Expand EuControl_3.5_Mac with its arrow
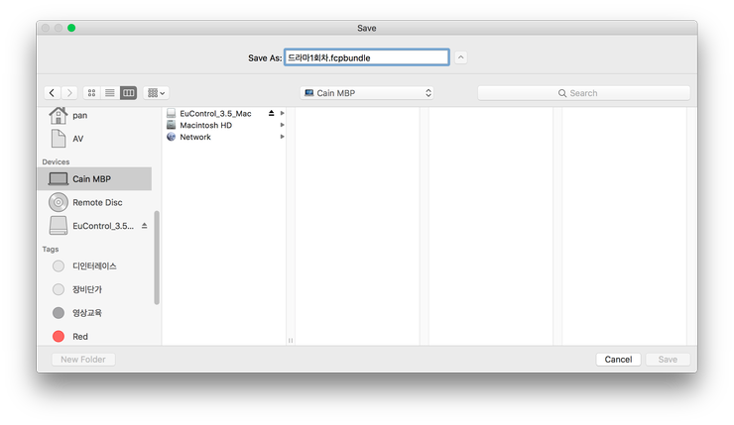Image resolution: width=734 pixels, height=425 pixels. pos(283,113)
